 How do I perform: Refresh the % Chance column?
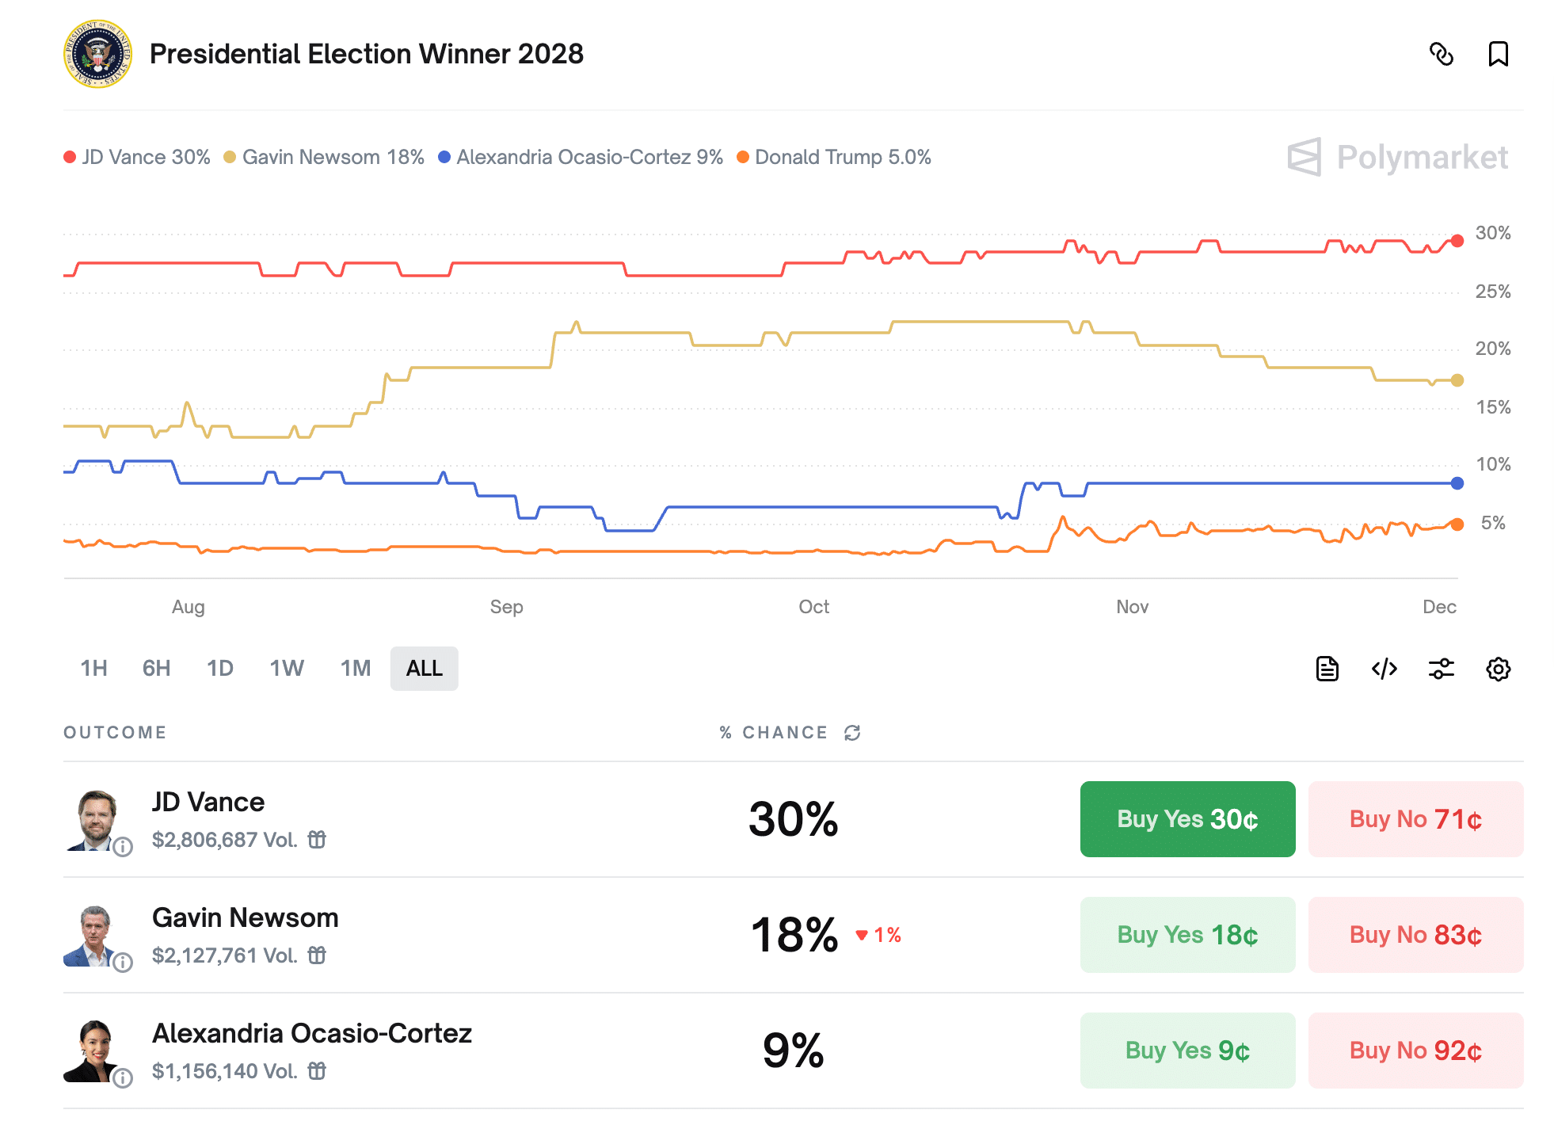pos(851,733)
